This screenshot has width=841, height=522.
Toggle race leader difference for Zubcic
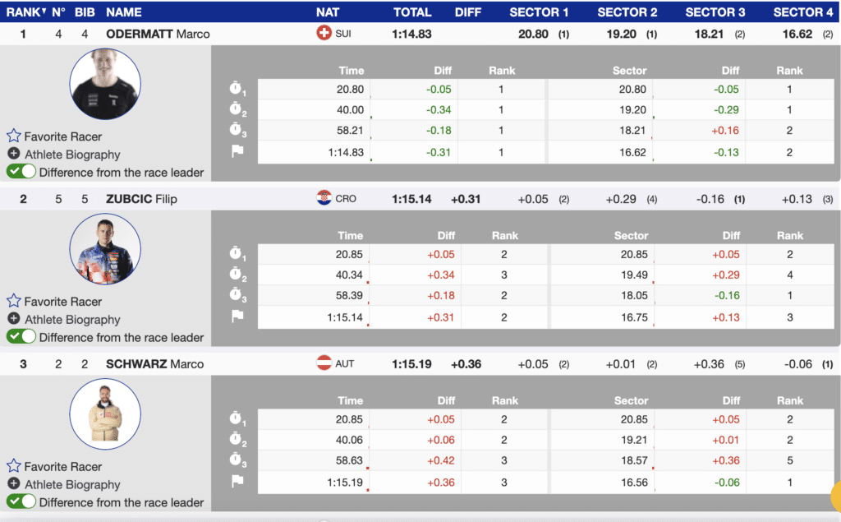point(21,337)
